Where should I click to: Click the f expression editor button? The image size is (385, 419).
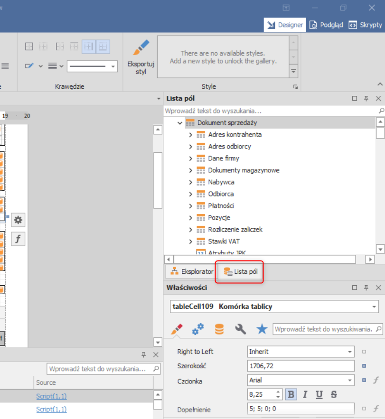(x=18, y=239)
